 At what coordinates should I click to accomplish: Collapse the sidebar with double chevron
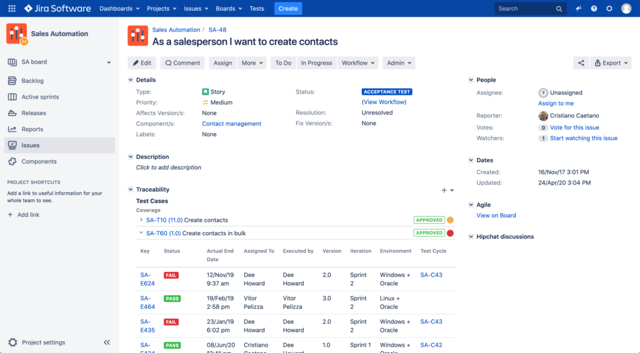pyautogui.click(x=107, y=342)
